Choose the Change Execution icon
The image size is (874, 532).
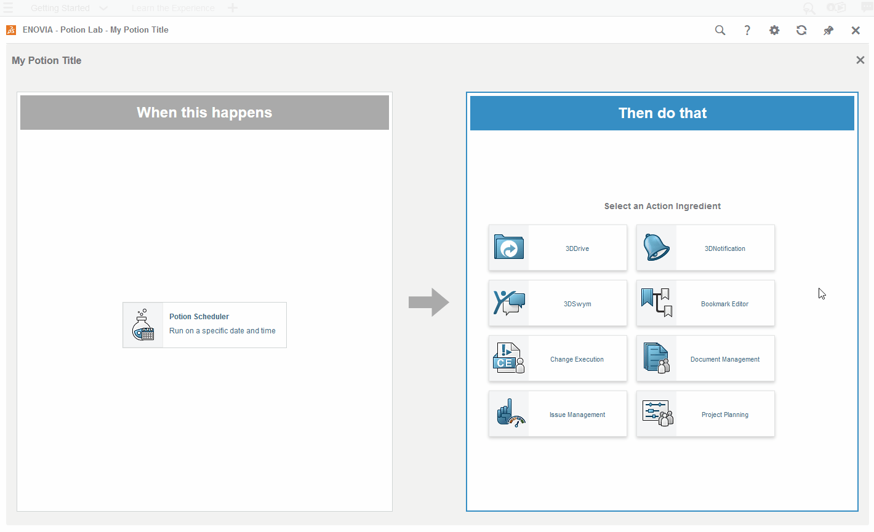[509, 359]
